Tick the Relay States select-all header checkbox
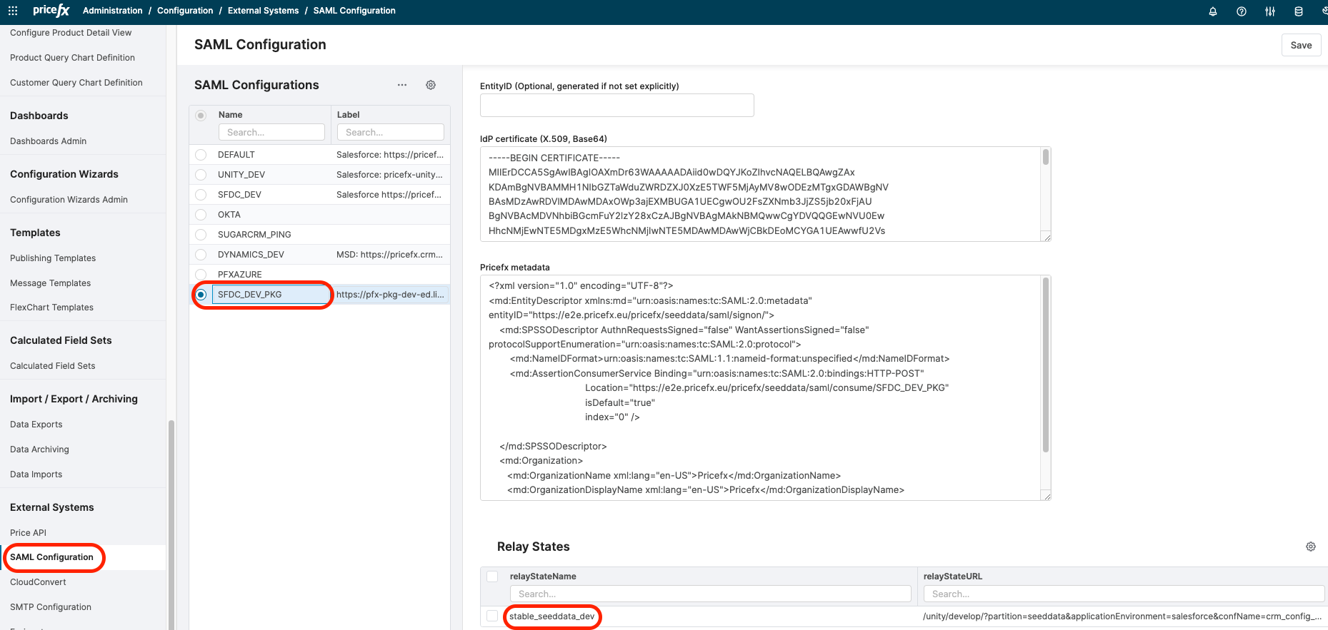Screen dimensions: 1328x630 pyautogui.click(x=492, y=576)
